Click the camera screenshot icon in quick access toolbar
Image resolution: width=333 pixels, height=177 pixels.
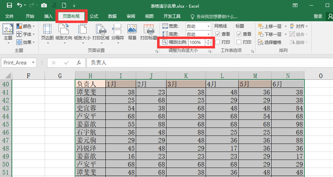44,5
